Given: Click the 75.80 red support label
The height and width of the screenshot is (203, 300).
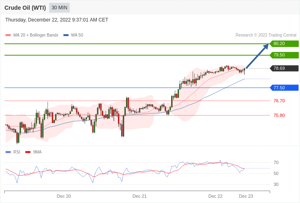Looking at the screenshot, I should (279, 115).
